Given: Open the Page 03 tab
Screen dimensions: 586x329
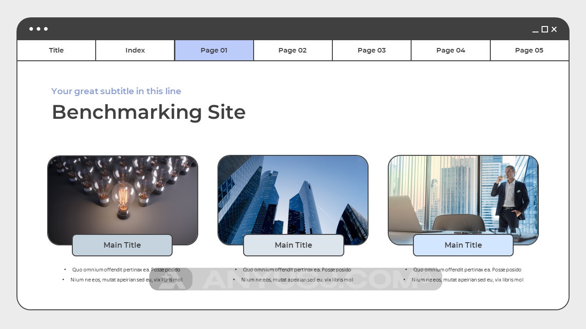Looking at the screenshot, I should (372, 50).
